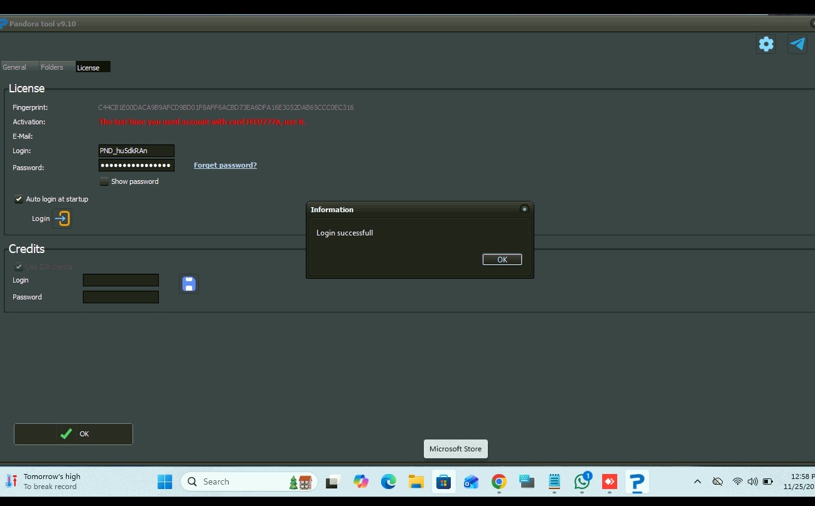Image resolution: width=815 pixels, height=506 pixels.
Task: Open Google Chrome from the taskbar
Action: click(x=499, y=482)
